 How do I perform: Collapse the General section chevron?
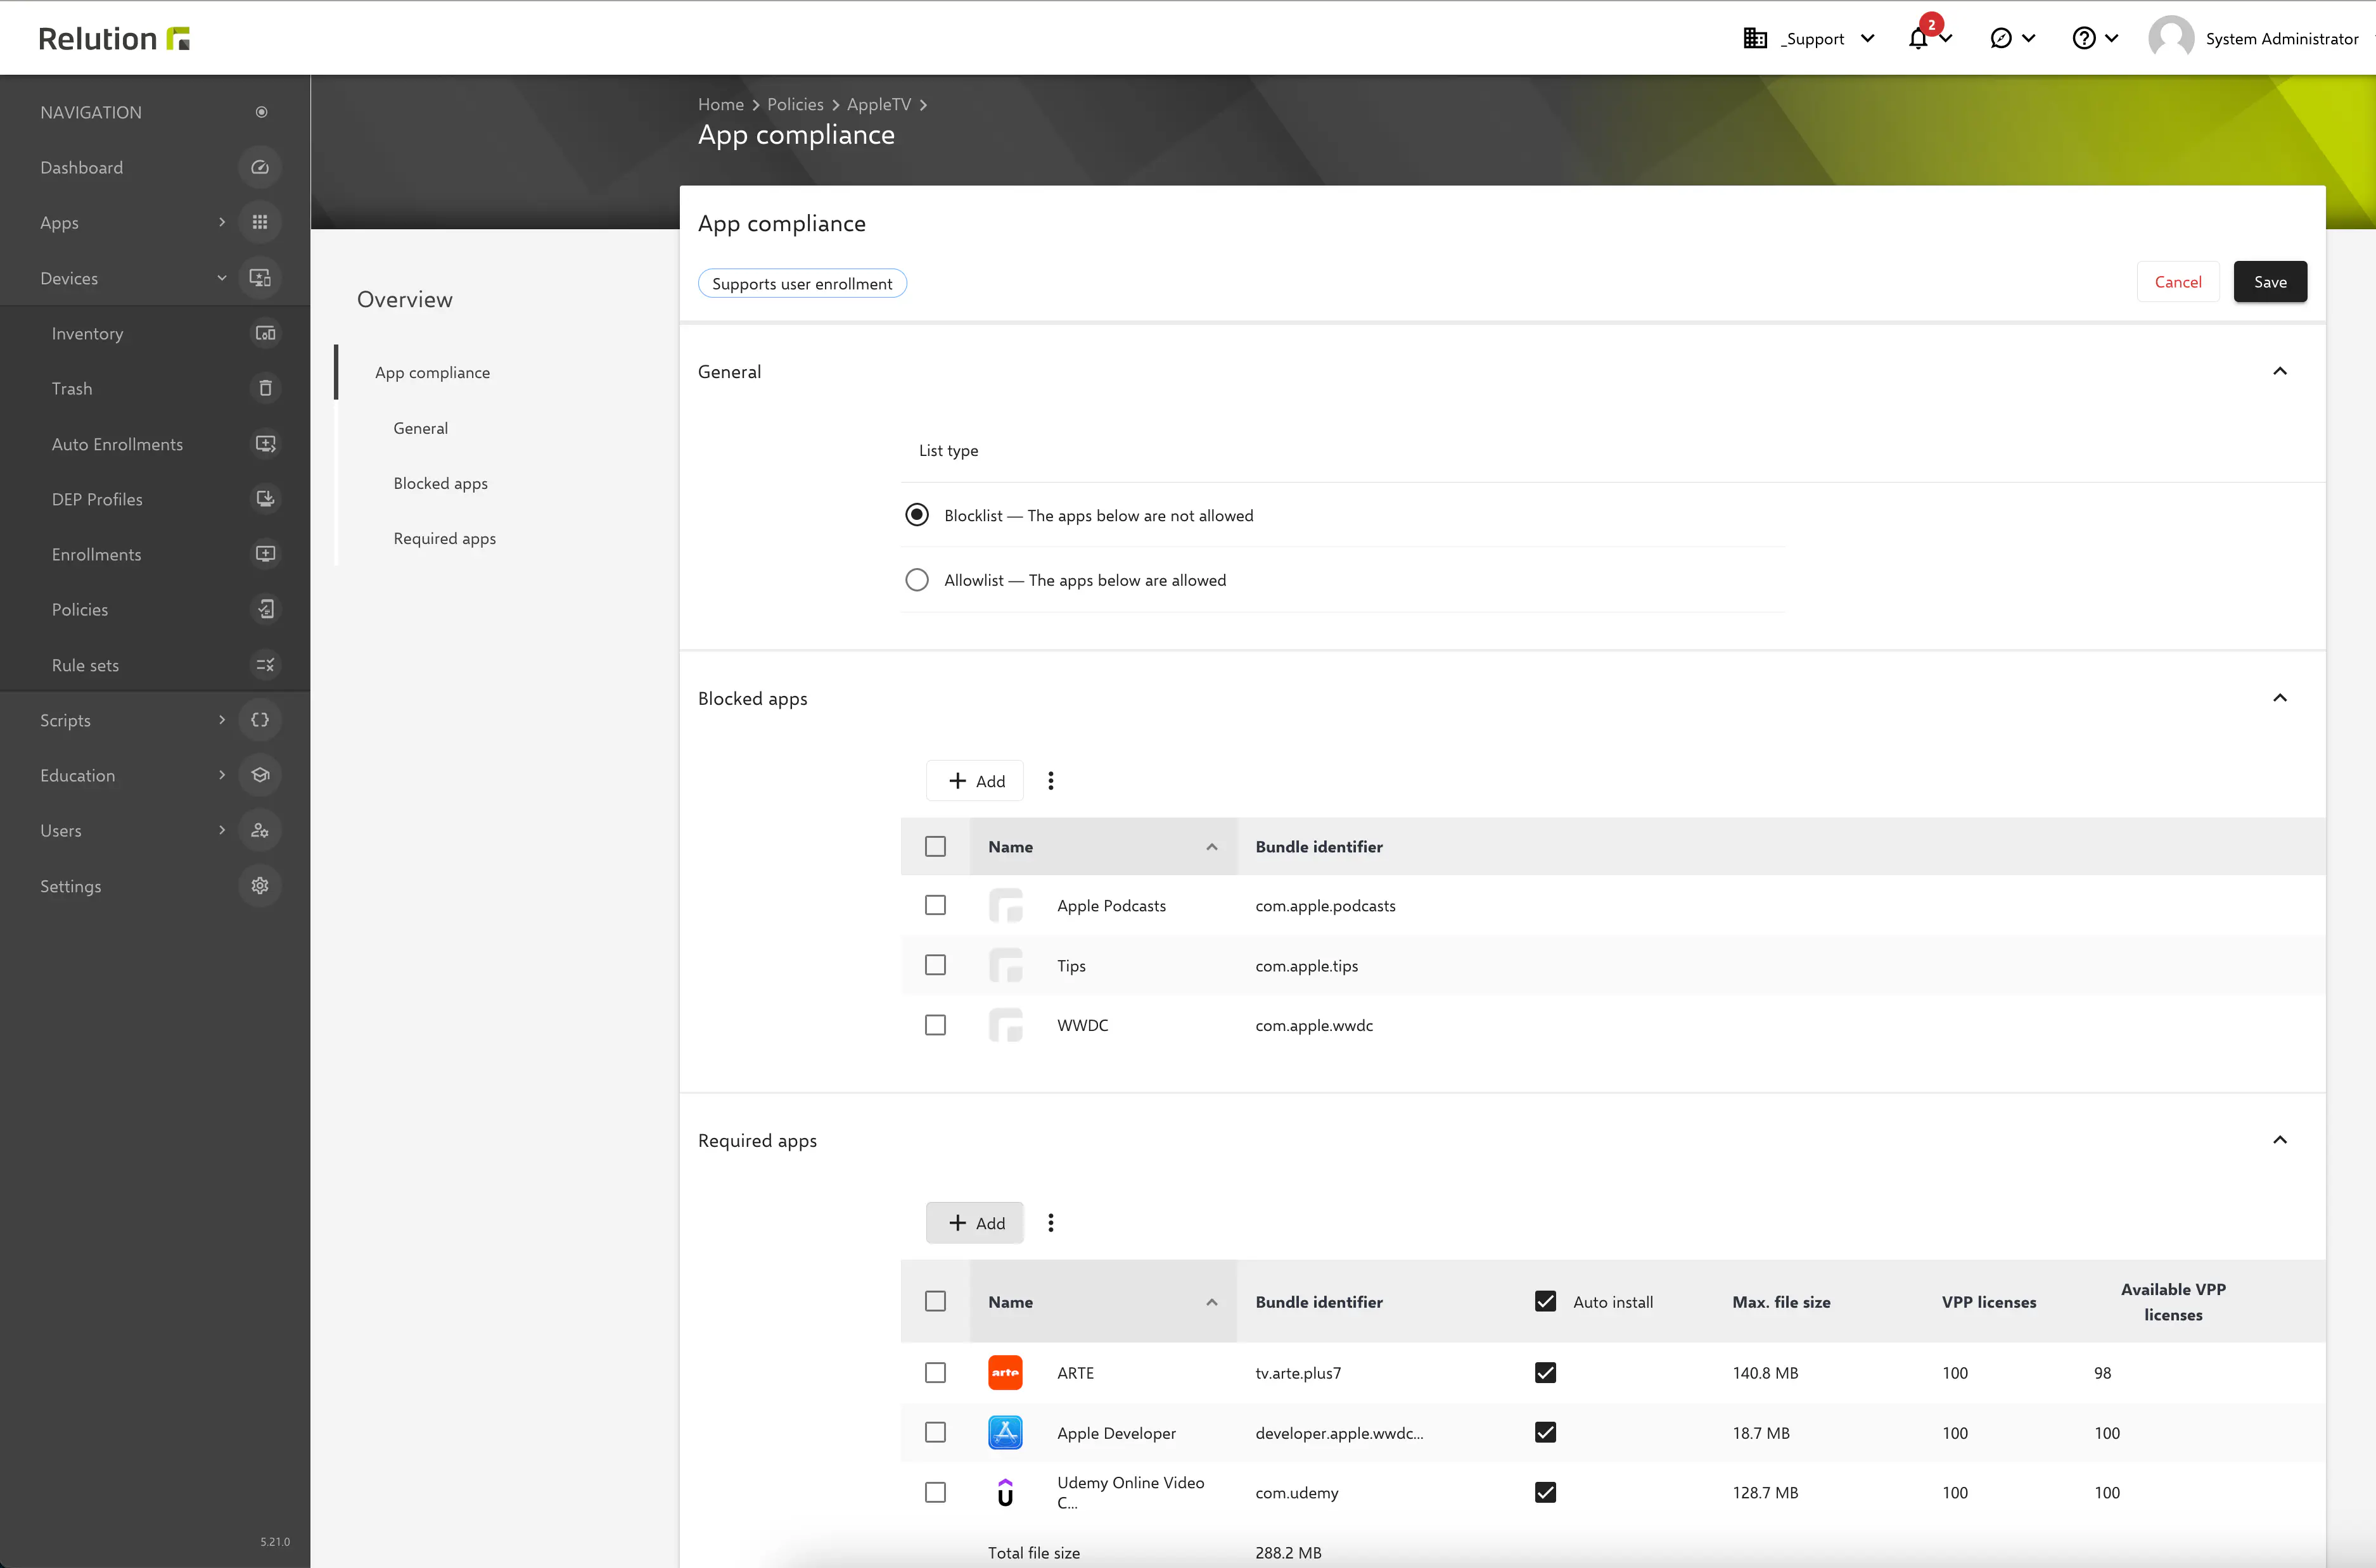pyautogui.click(x=2280, y=371)
